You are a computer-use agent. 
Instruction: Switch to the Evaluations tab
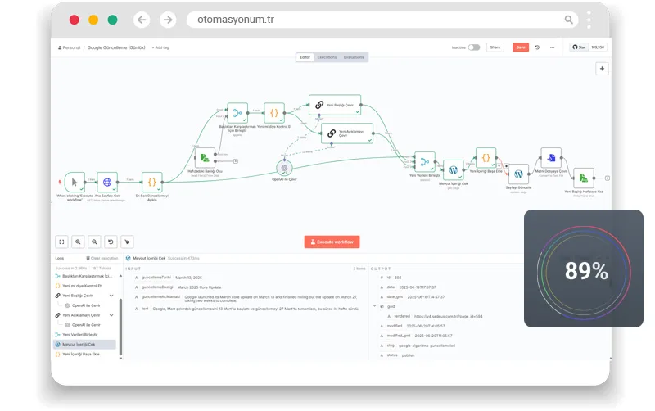click(354, 57)
